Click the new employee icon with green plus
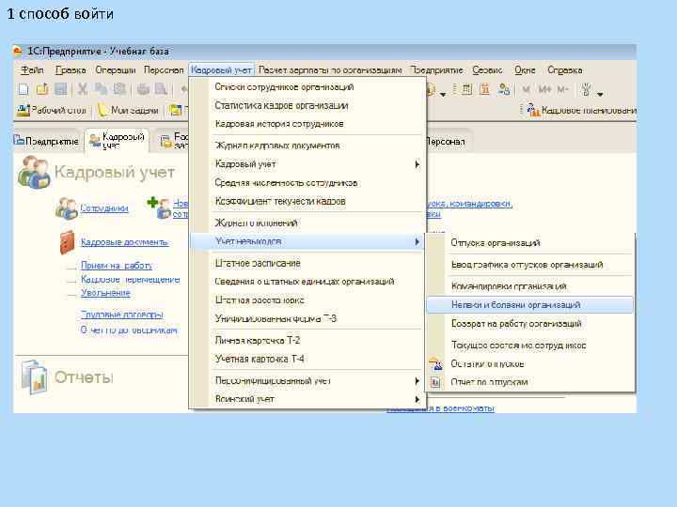This screenshot has width=677, height=507. [160, 207]
